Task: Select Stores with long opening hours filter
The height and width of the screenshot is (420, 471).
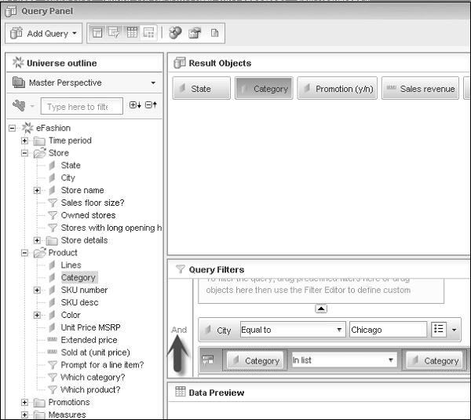Action: click(111, 228)
